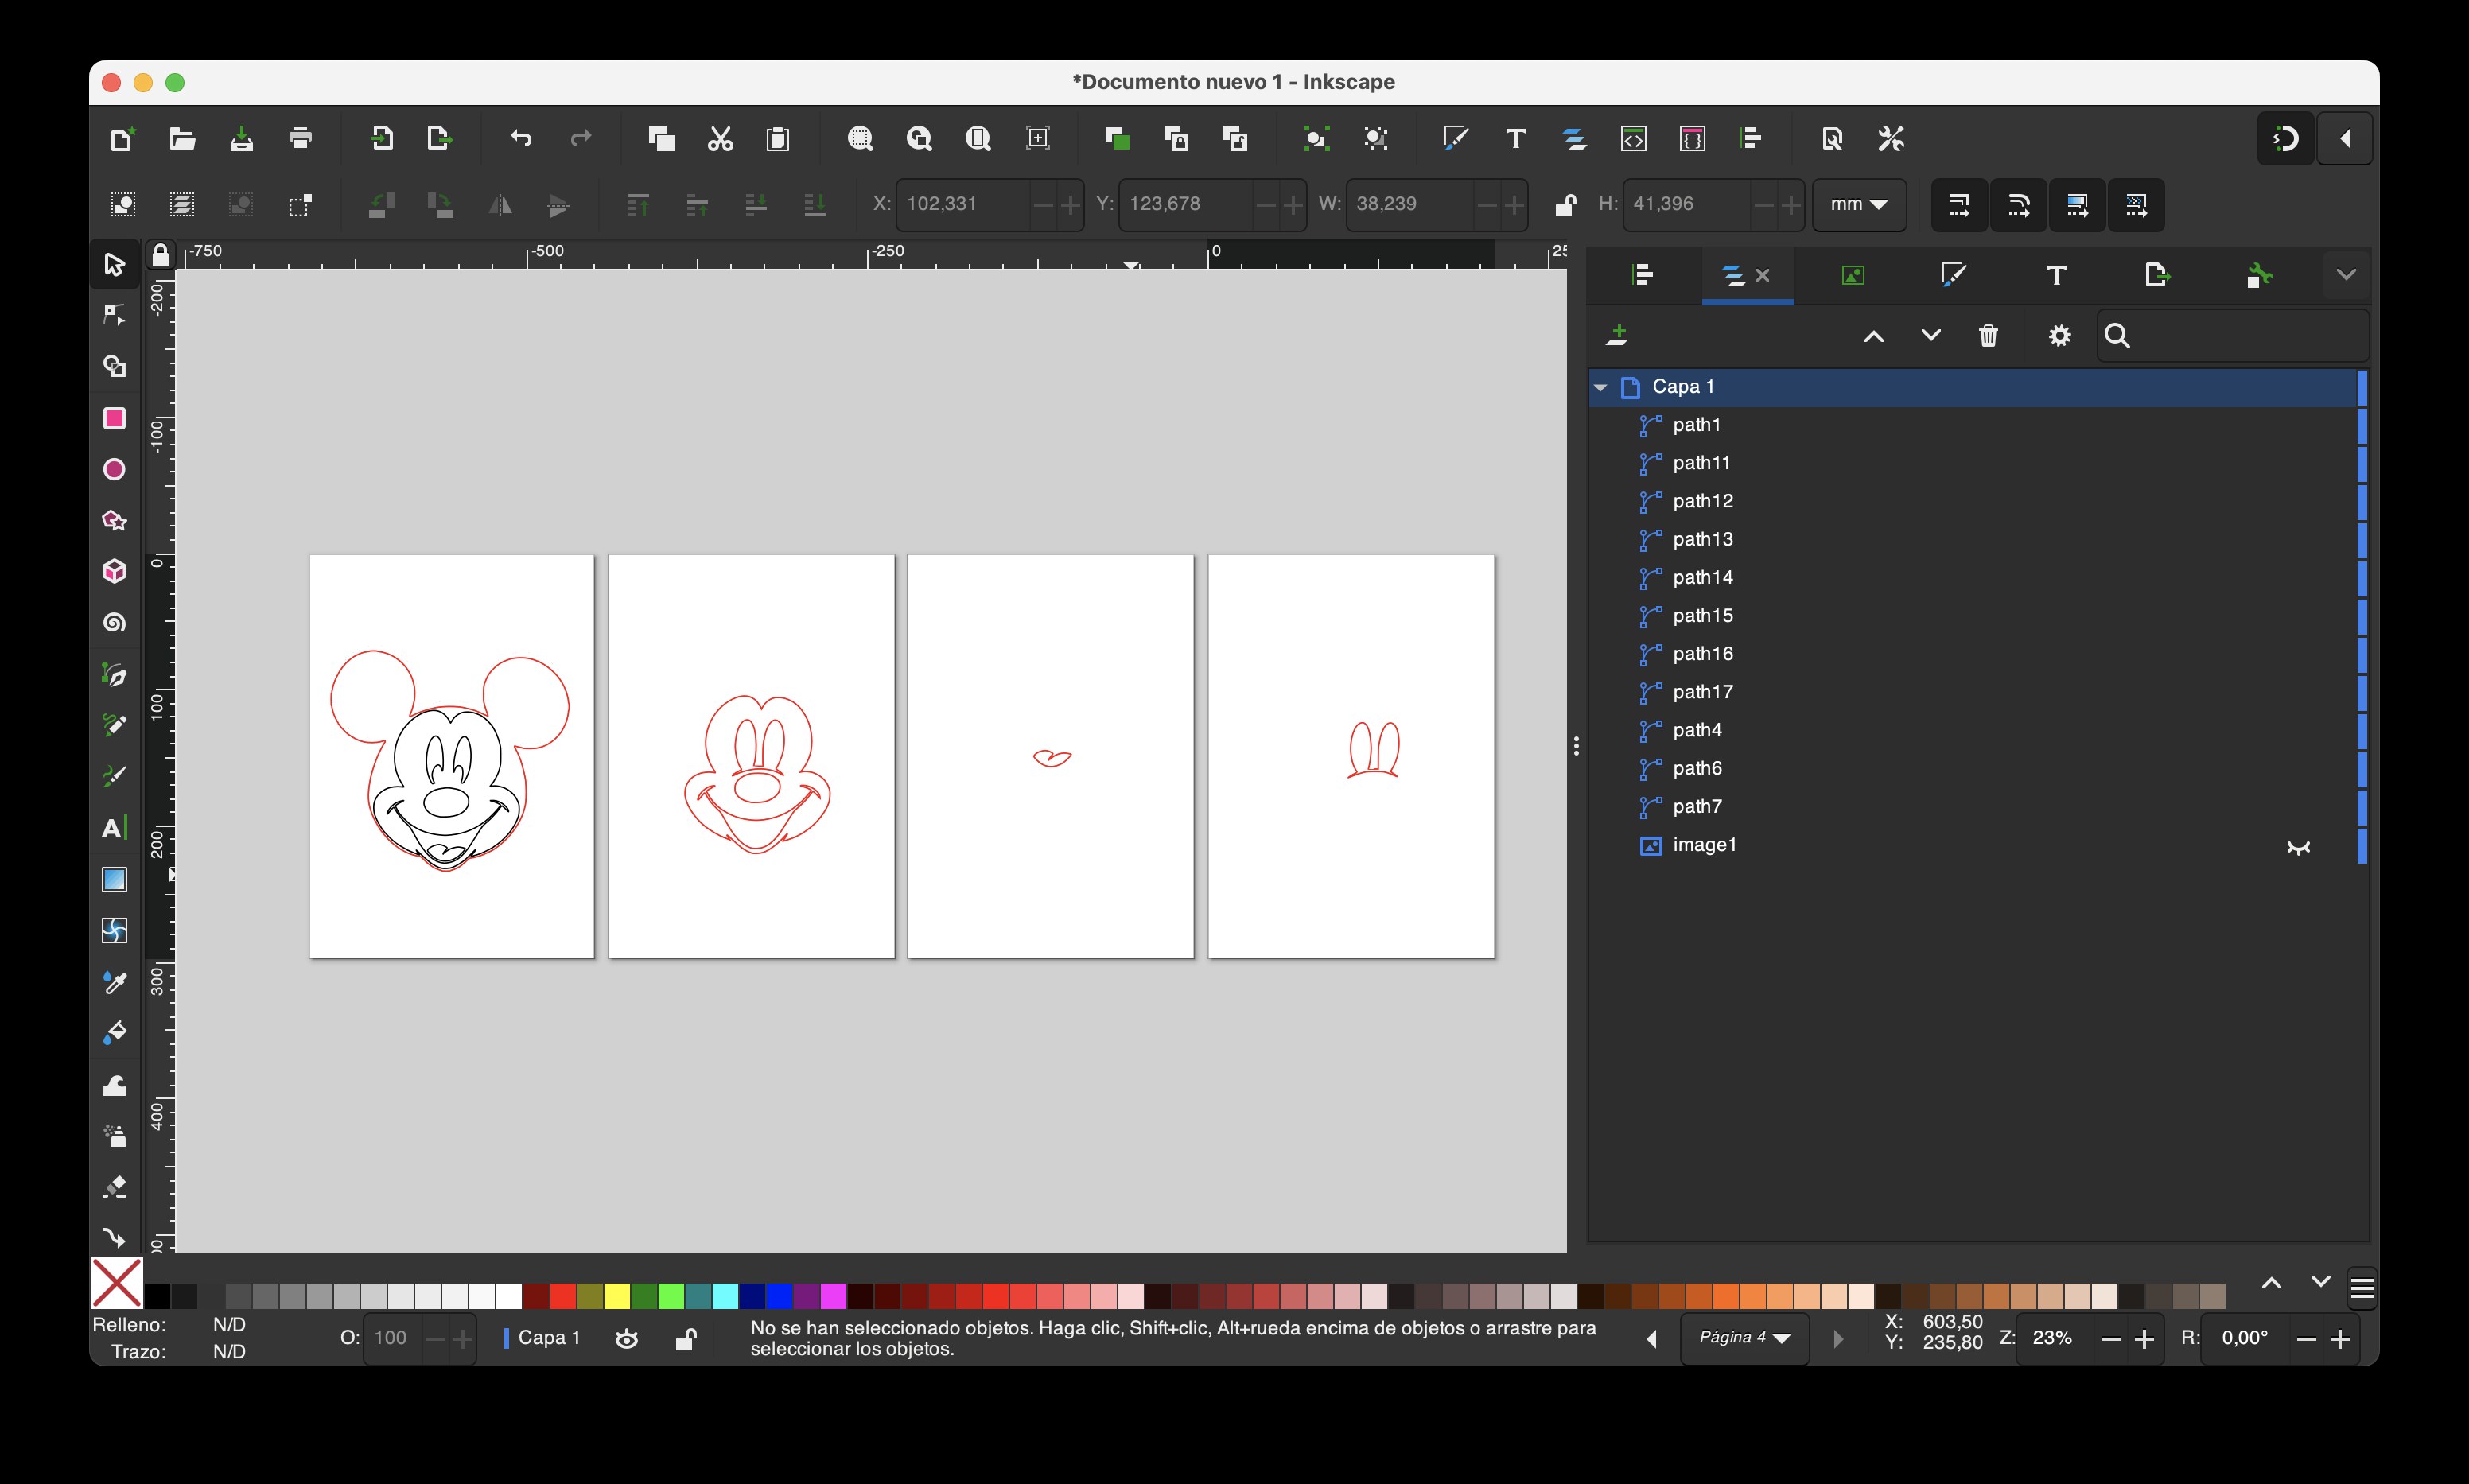The image size is (2469, 1484).
Task: Click the Cut scissors icon
Action: point(720,138)
